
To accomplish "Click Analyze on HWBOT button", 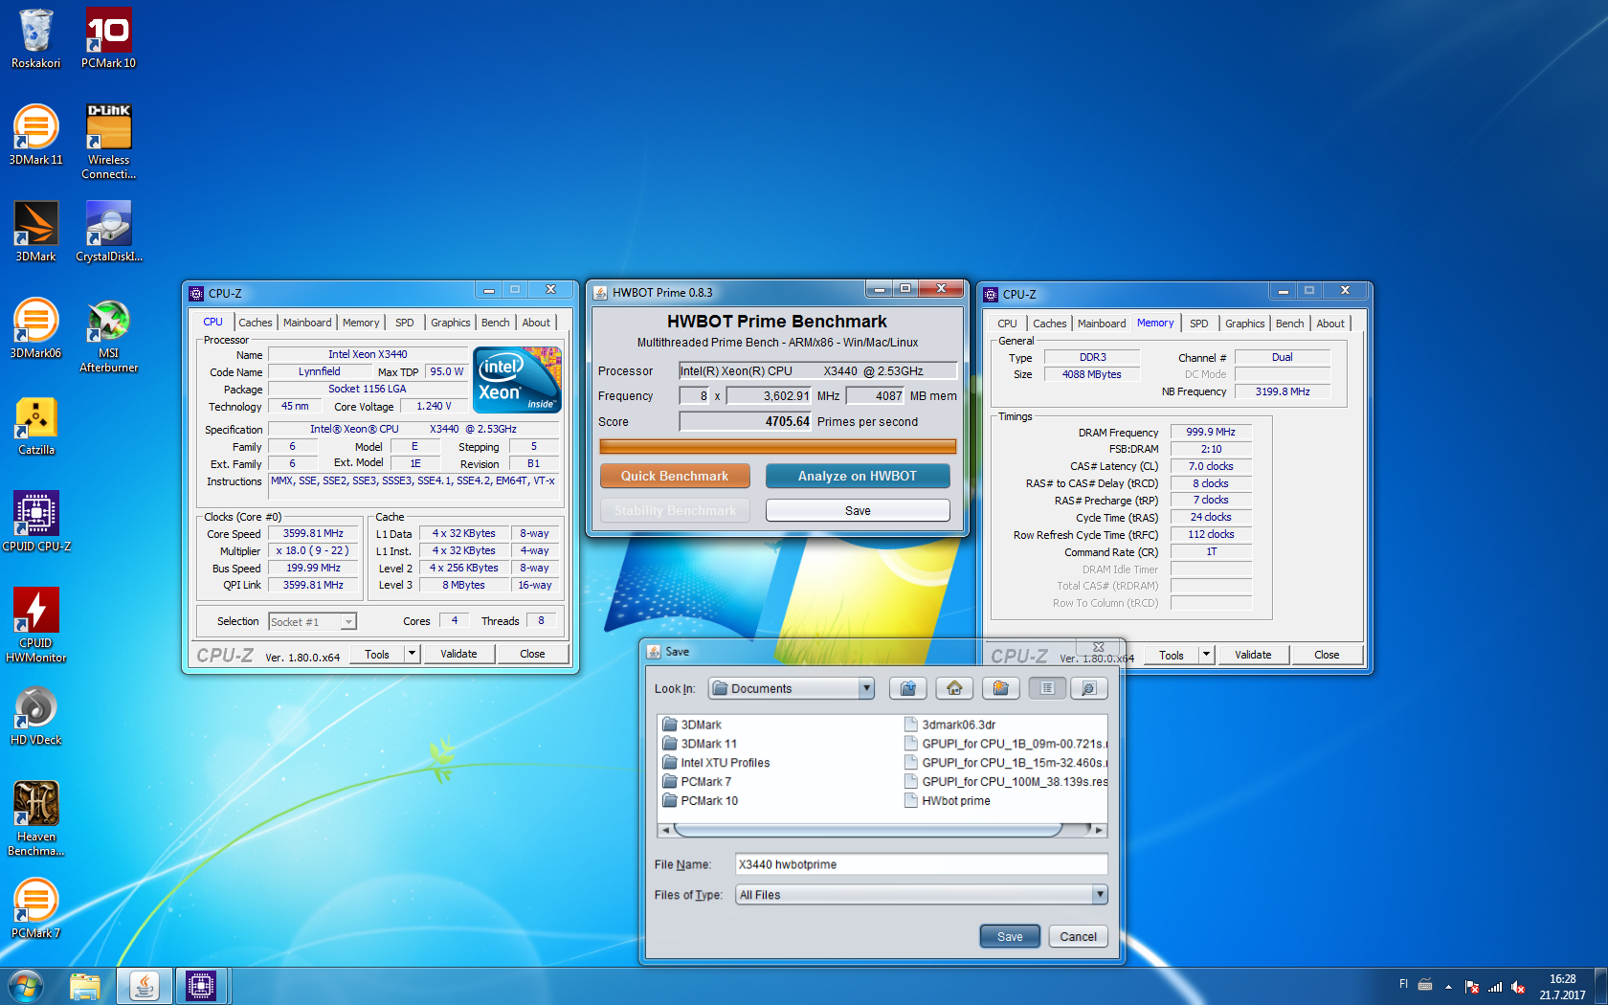I will [858, 476].
